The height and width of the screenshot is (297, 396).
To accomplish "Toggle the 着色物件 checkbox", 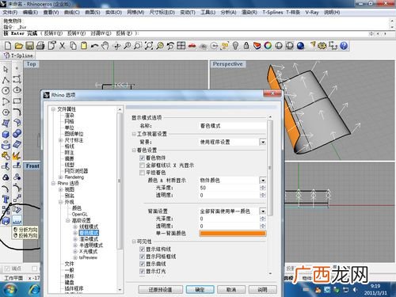I will point(142,158).
